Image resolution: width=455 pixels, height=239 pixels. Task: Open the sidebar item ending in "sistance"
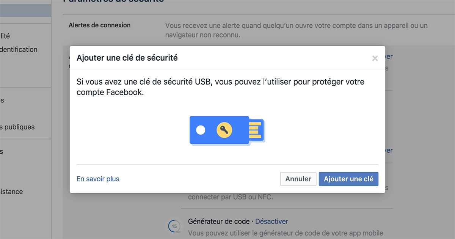point(11,192)
